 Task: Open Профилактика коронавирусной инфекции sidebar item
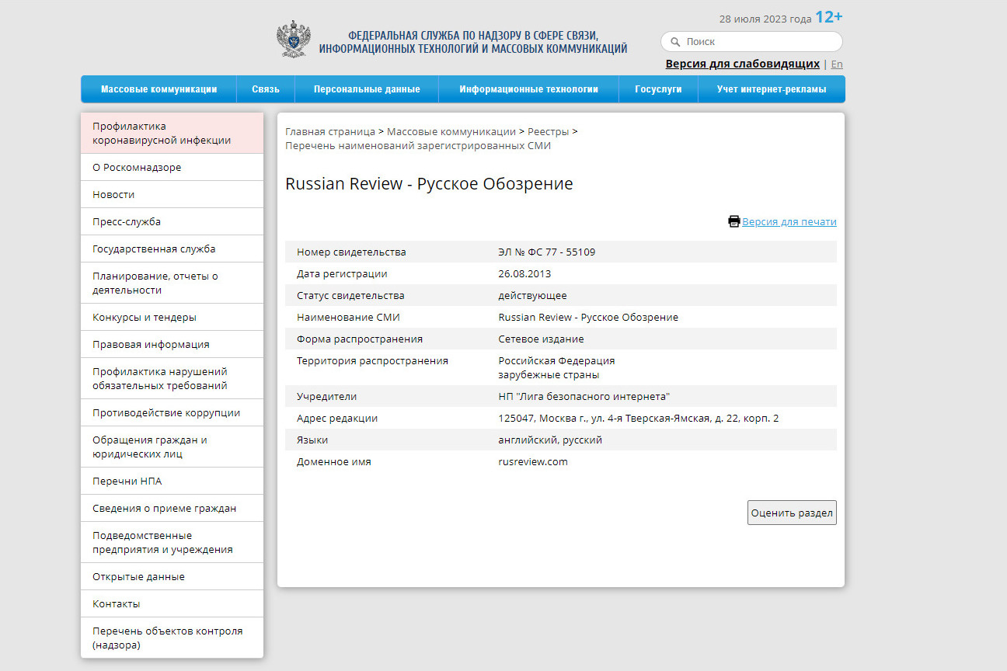pyautogui.click(x=172, y=133)
